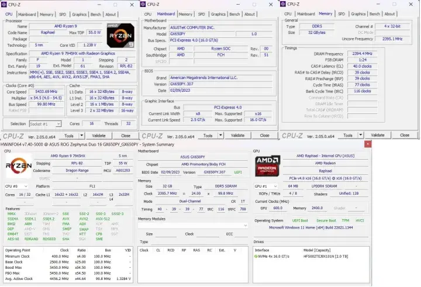This screenshot has height=287, width=421.
Task: Click the Level 3 cache 2 x 32 MBytes field
Action: [102, 110]
